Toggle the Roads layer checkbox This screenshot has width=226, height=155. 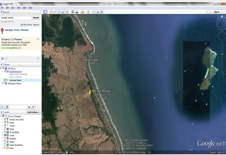[x=6, y=129]
